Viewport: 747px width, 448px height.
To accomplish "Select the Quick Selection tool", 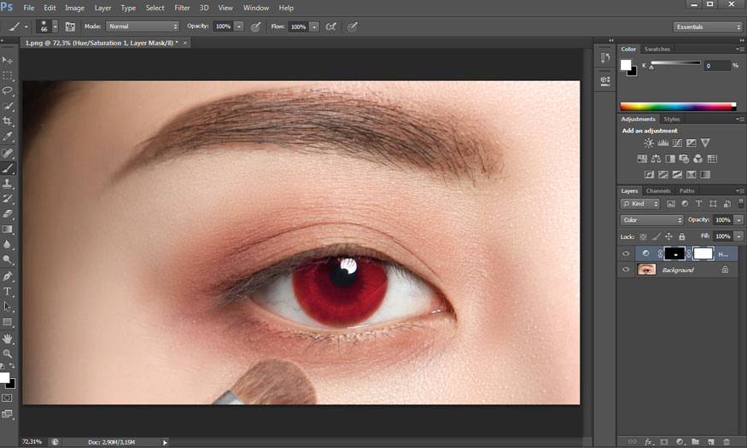I will (7, 106).
